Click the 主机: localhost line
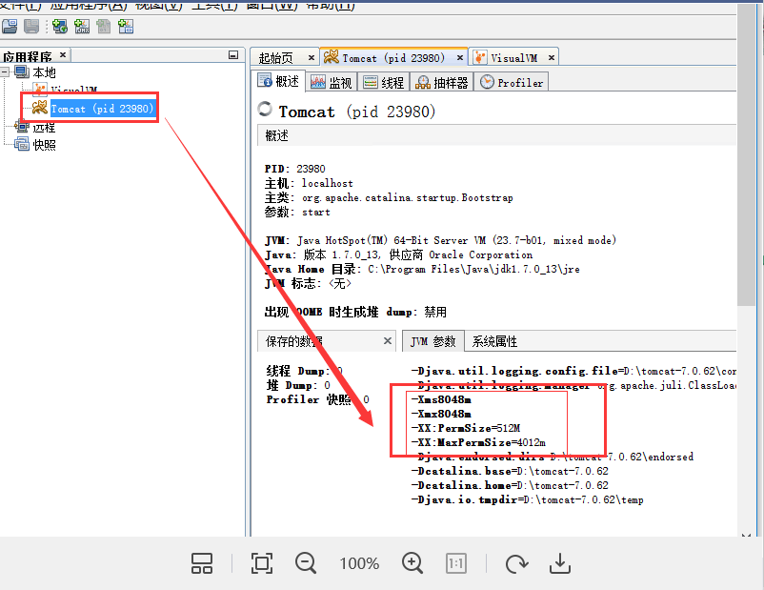The height and width of the screenshot is (590, 764). (x=309, y=183)
